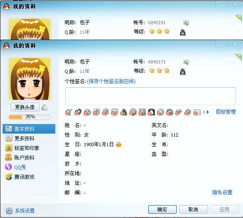
Task: Click the colored corner fold in front window
Action: click(239, 57)
